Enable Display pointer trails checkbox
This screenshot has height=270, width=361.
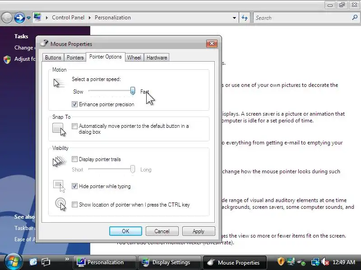(x=74, y=159)
